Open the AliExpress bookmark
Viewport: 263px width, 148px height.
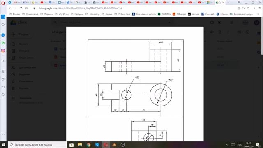(179, 14)
